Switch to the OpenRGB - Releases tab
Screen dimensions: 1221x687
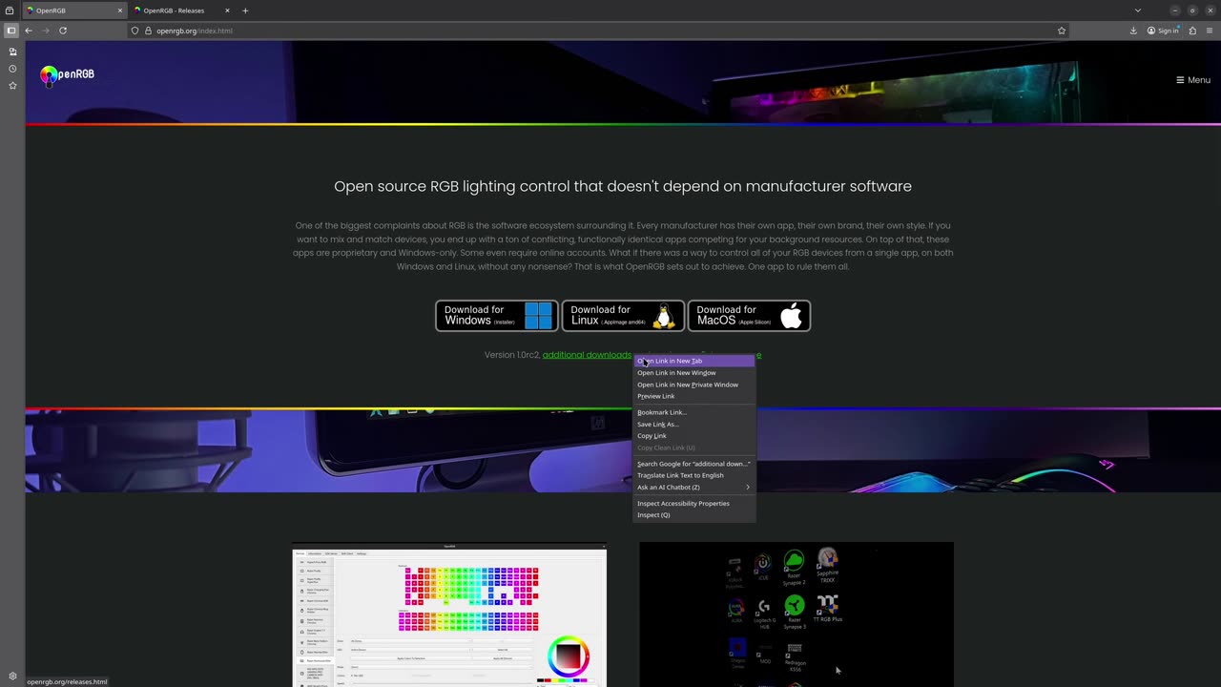[182, 10]
